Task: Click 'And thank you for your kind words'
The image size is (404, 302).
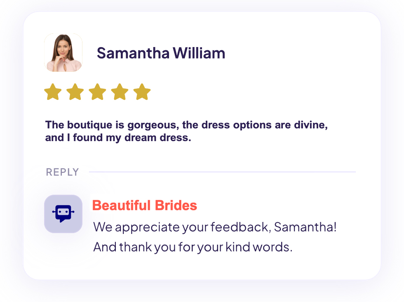Action: click(x=193, y=247)
